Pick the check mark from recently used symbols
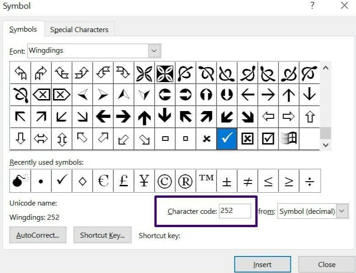The width and height of the screenshot is (356, 273). coord(61,181)
